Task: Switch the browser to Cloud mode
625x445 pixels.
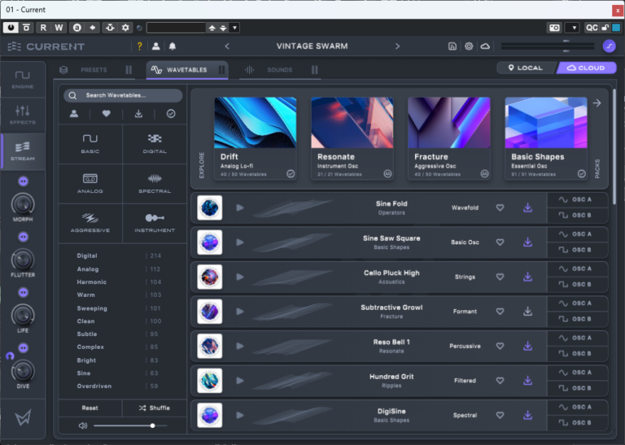Action: (586, 68)
